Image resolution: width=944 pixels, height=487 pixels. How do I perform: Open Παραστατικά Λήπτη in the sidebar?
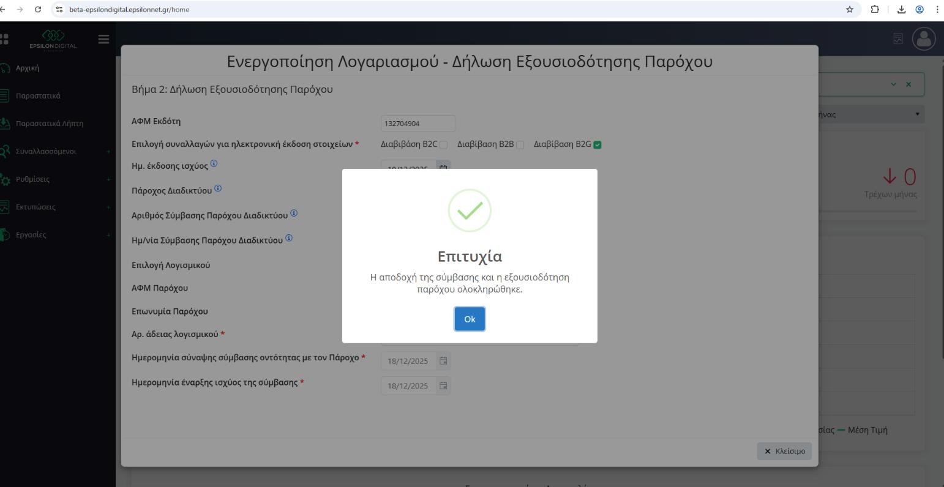click(x=49, y=124)
